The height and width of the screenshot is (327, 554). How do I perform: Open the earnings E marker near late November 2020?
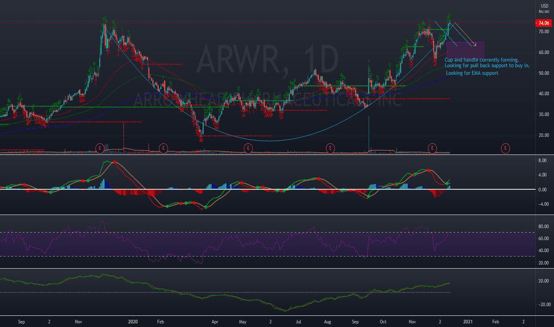pyautogui.click(x=432, y=148)
